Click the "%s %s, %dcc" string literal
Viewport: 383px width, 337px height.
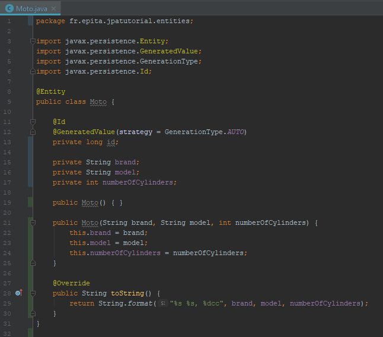pos(197,303)
